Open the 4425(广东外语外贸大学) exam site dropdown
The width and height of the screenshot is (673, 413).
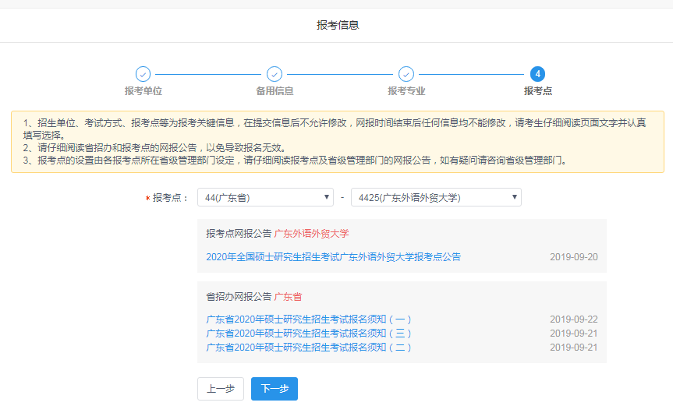[436, 197]
